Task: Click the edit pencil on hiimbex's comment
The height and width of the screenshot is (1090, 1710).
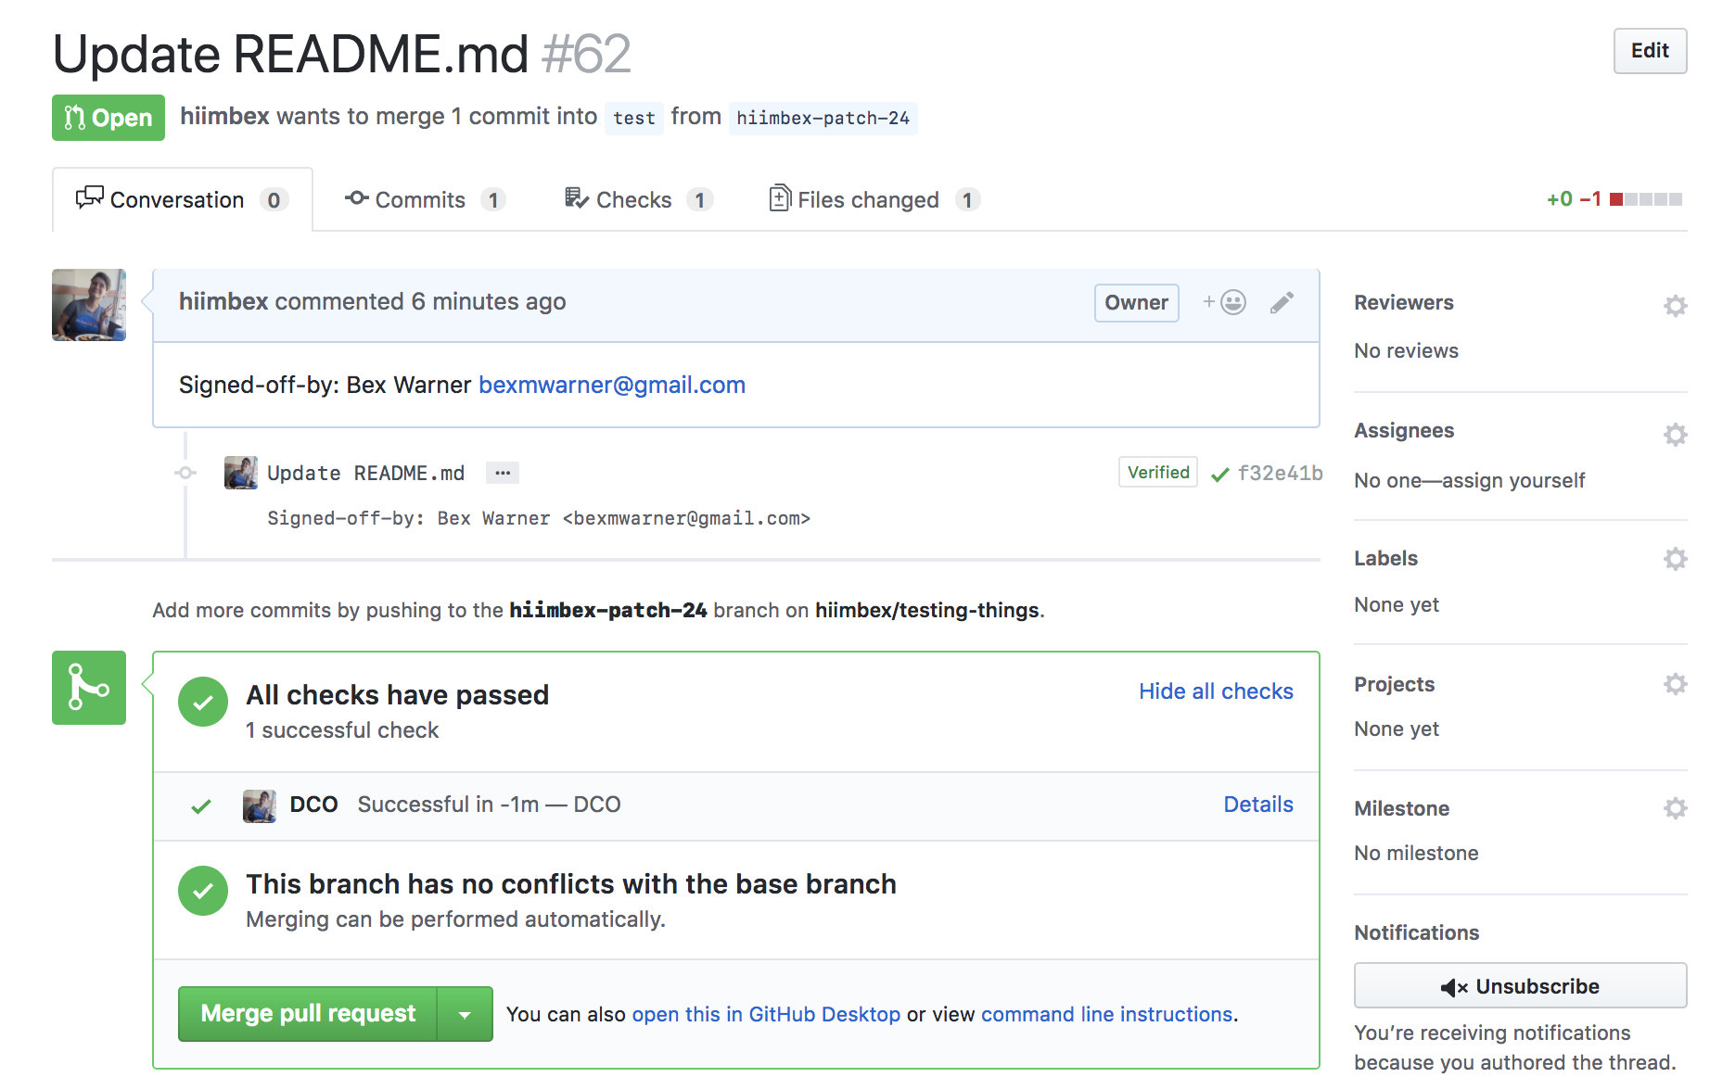Action: (1282, 302)
